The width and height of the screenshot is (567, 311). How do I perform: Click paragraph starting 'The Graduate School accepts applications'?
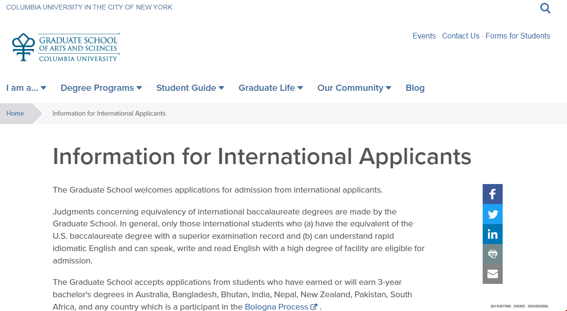tap(233, 294)
